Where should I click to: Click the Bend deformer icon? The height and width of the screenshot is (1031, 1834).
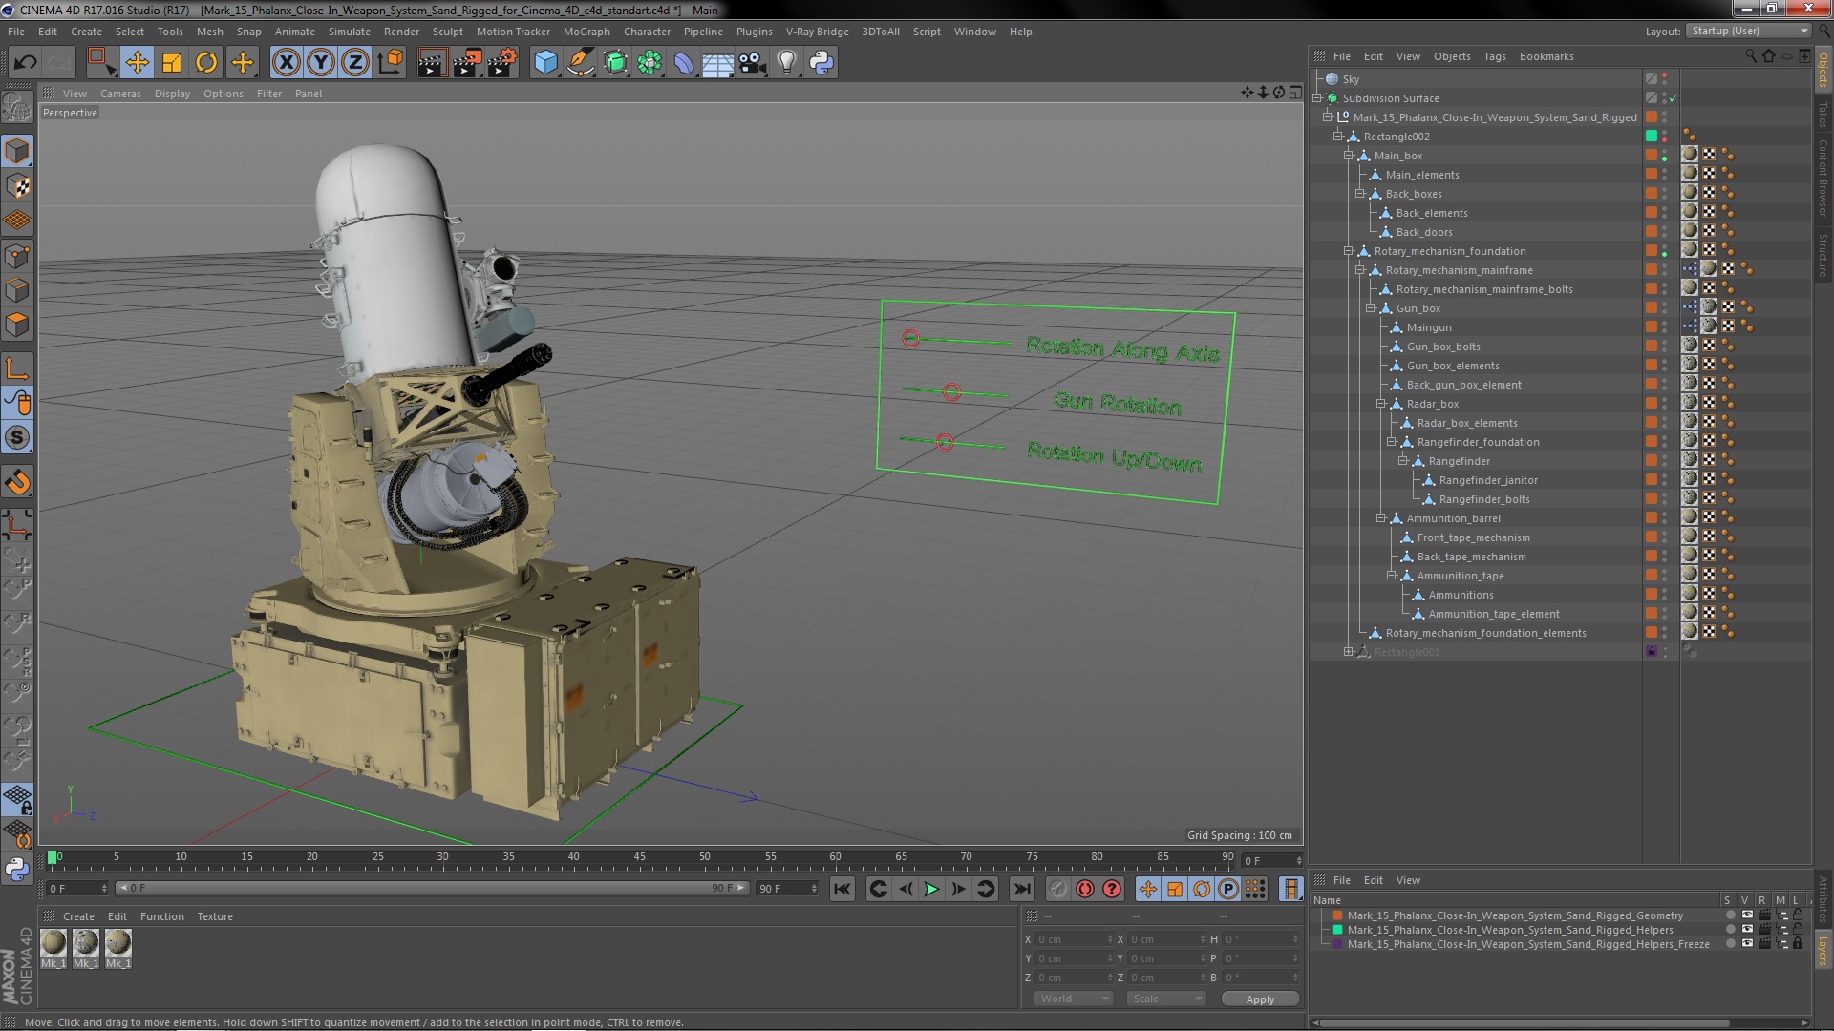pyautogui.click(x=684, y=63)
